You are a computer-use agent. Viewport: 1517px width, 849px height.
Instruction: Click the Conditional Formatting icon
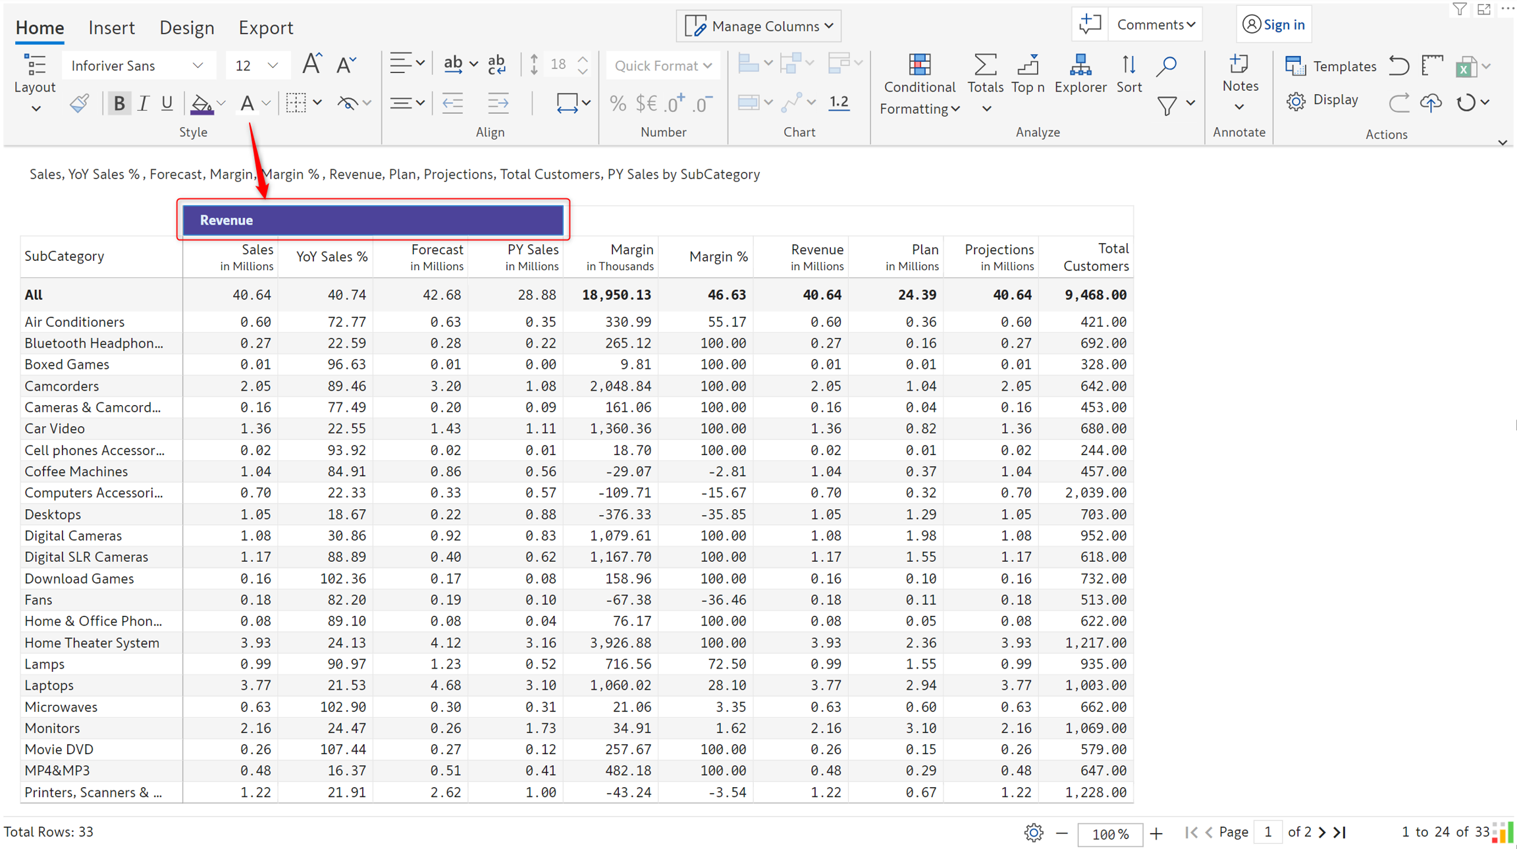click(919, 66)
